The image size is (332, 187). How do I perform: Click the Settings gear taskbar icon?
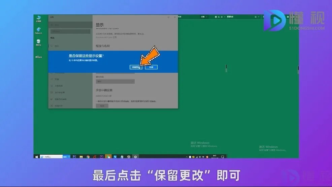[135, 157]
